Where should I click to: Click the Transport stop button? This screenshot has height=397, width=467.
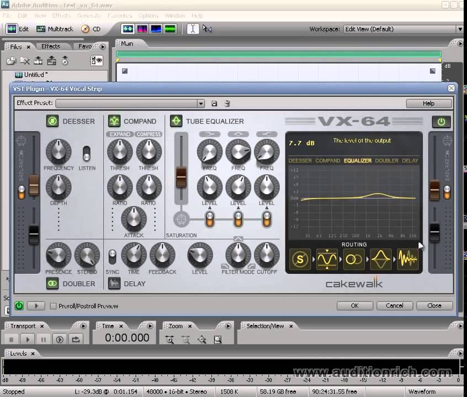12,339
